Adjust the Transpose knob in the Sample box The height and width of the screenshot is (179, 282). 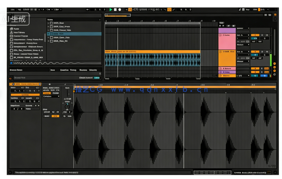tap(67, 106)
